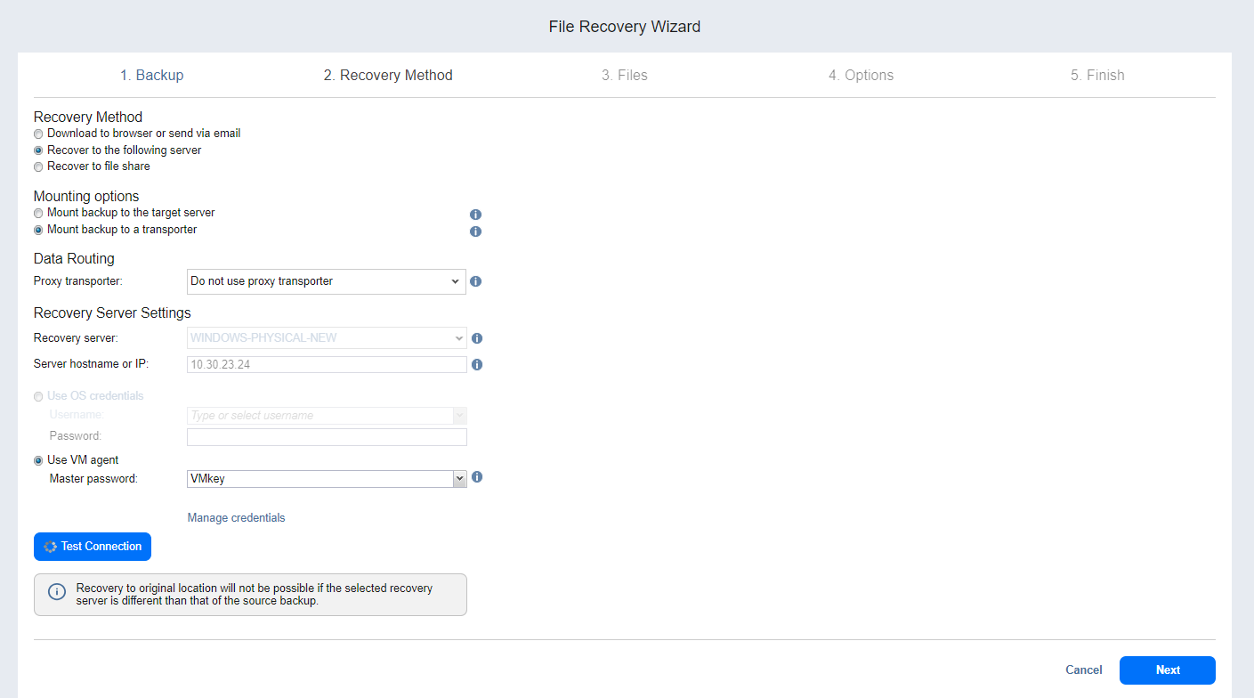The width and height of the screenshot is (1254, 698).
Task: Click info icon next to Server hostname or IP
Action: coord(477,364)
